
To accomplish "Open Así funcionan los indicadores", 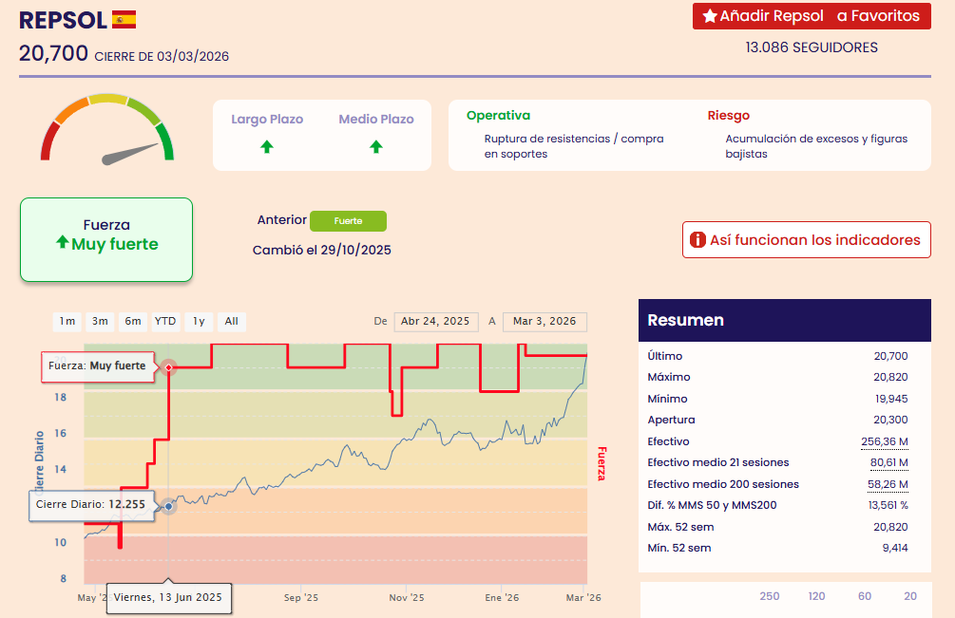I will point(807,239).
